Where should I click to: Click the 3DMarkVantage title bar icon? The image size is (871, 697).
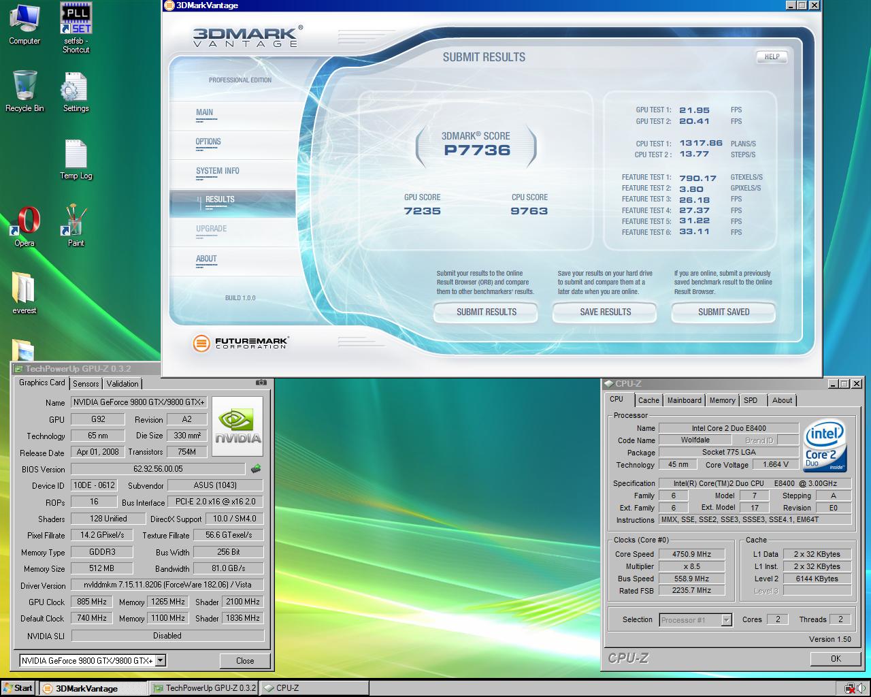click(169, 5)
